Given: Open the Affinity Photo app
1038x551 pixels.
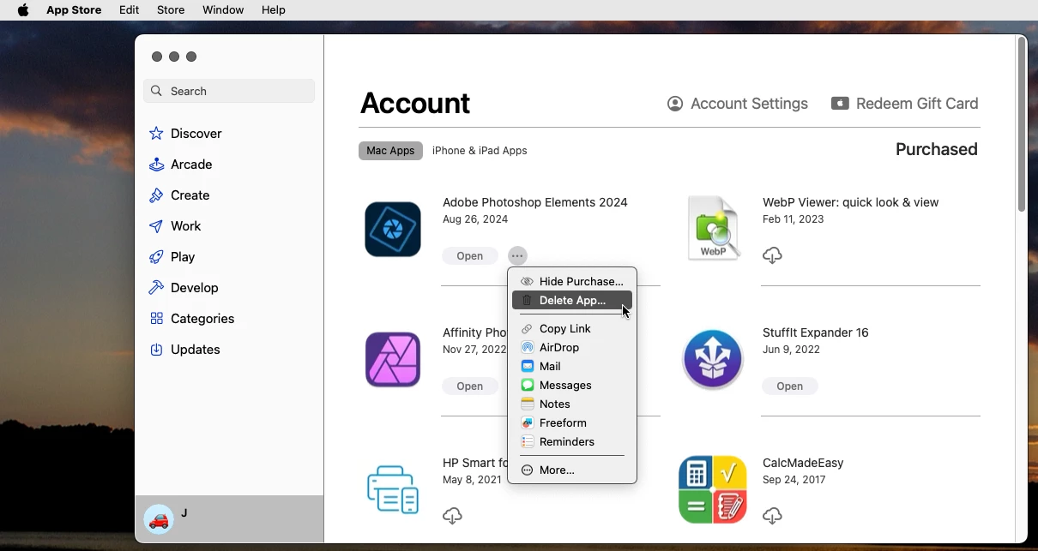Looking at the screenshot, I should 470,386.
